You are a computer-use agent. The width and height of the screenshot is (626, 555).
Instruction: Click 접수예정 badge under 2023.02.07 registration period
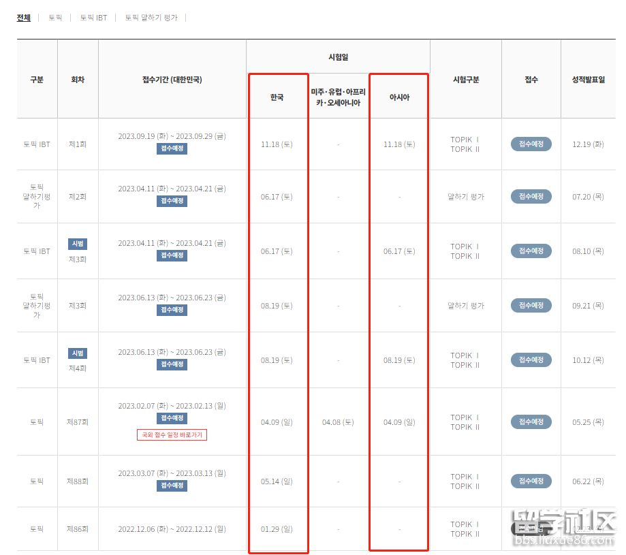tap(172, 418)
